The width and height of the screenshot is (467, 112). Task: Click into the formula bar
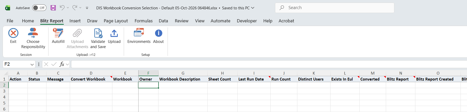coord(269,64)
